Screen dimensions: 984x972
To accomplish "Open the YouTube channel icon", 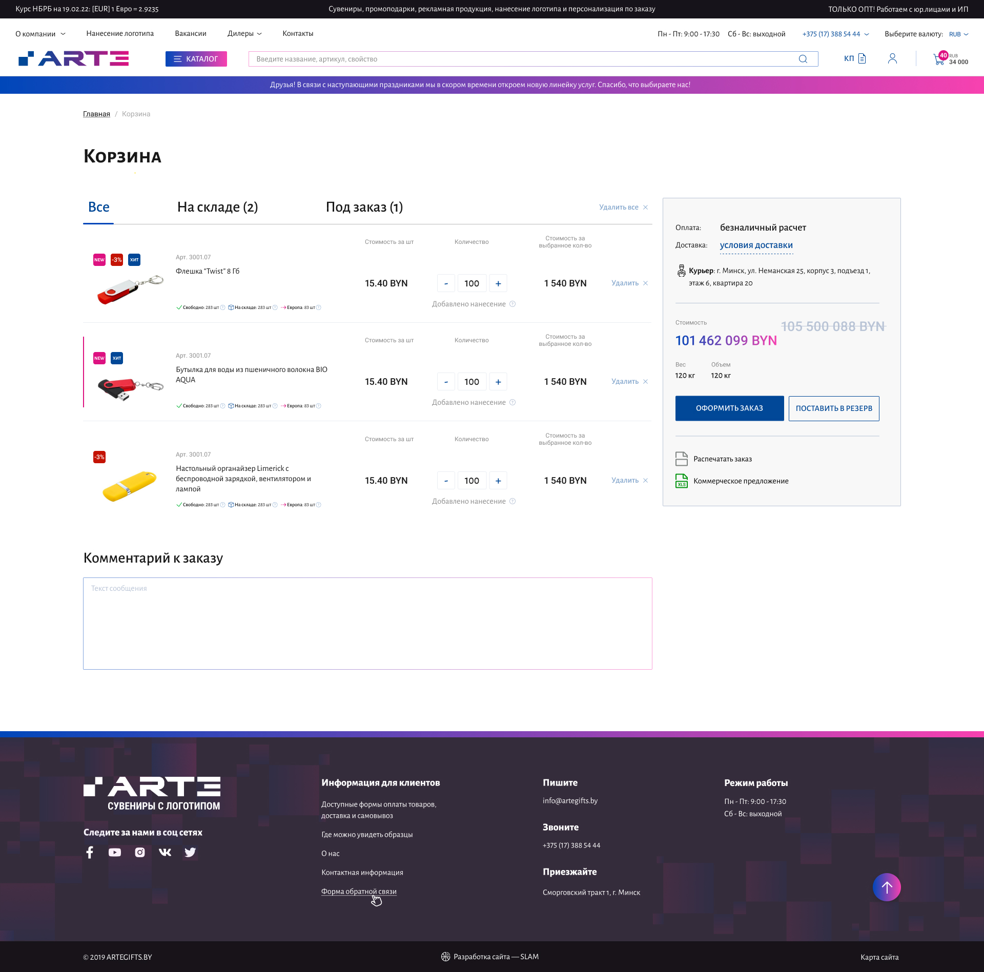I will pyautogui.click(x=115, y=852).
